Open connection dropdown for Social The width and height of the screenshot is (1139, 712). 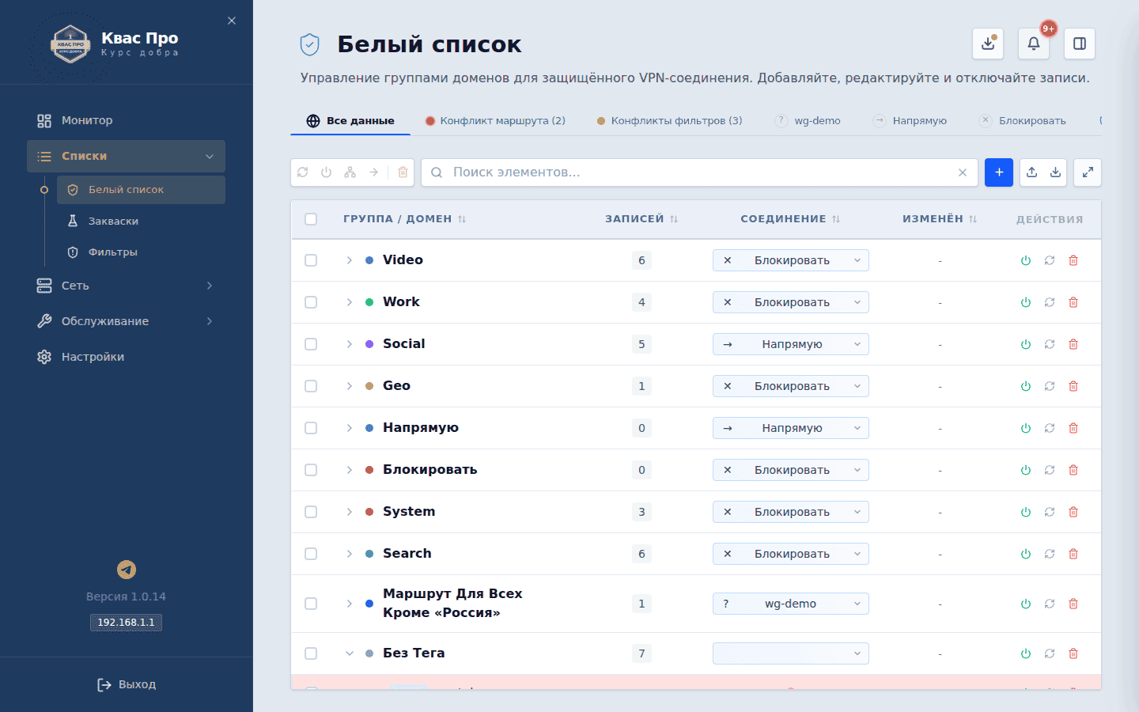pyautogui.click(x=791, y=344)
